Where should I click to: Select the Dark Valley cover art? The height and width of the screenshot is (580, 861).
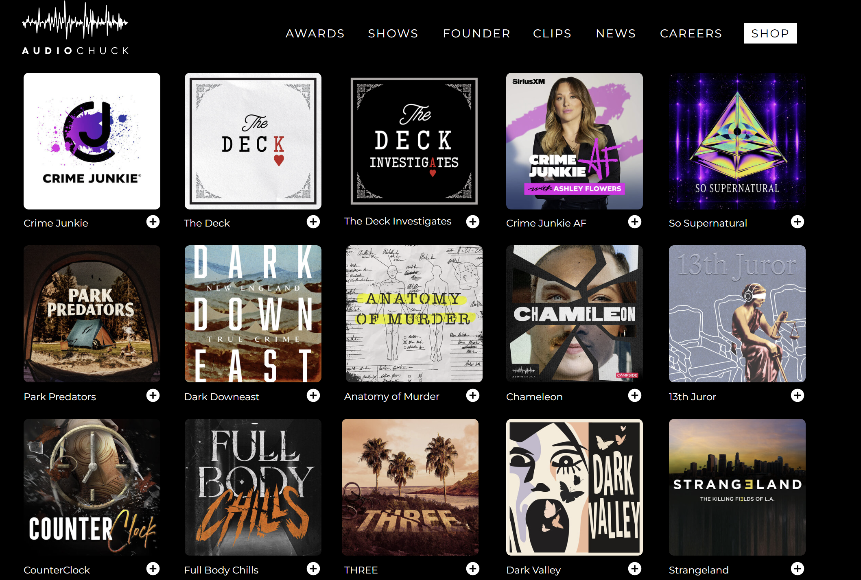pos(575,487)
